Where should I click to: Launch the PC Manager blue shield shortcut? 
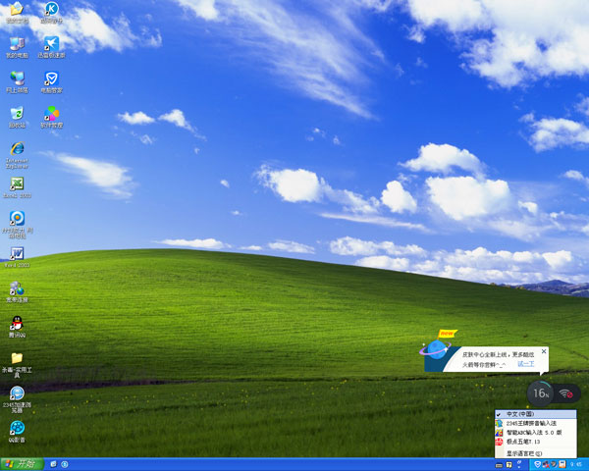point(51,82)
